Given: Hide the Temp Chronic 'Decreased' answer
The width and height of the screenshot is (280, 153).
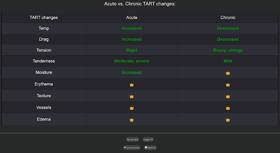Looking at the screenshot, I should [x=228, y=28].
